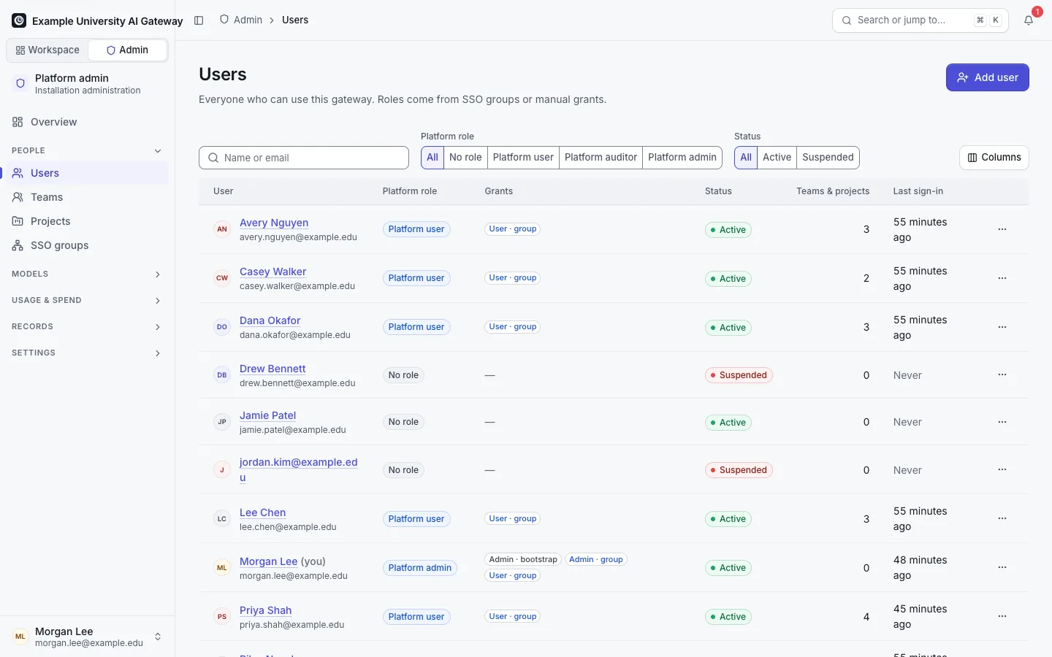Click the Platform admin role badge for Morgan Lee
The height and width of the screenshot is (657, 1052).
coord(420,568)
